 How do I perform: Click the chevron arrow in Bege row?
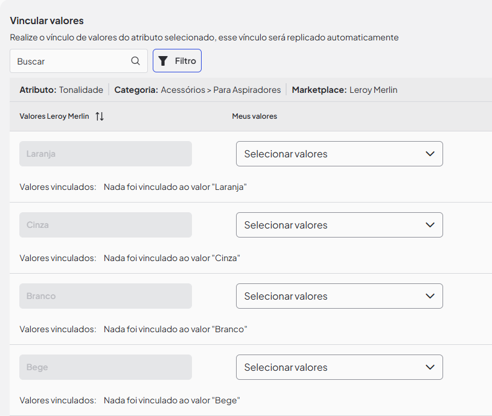(430, 367)
